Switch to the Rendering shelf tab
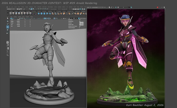This screenshot has height=108, width=177. point(50,11)
